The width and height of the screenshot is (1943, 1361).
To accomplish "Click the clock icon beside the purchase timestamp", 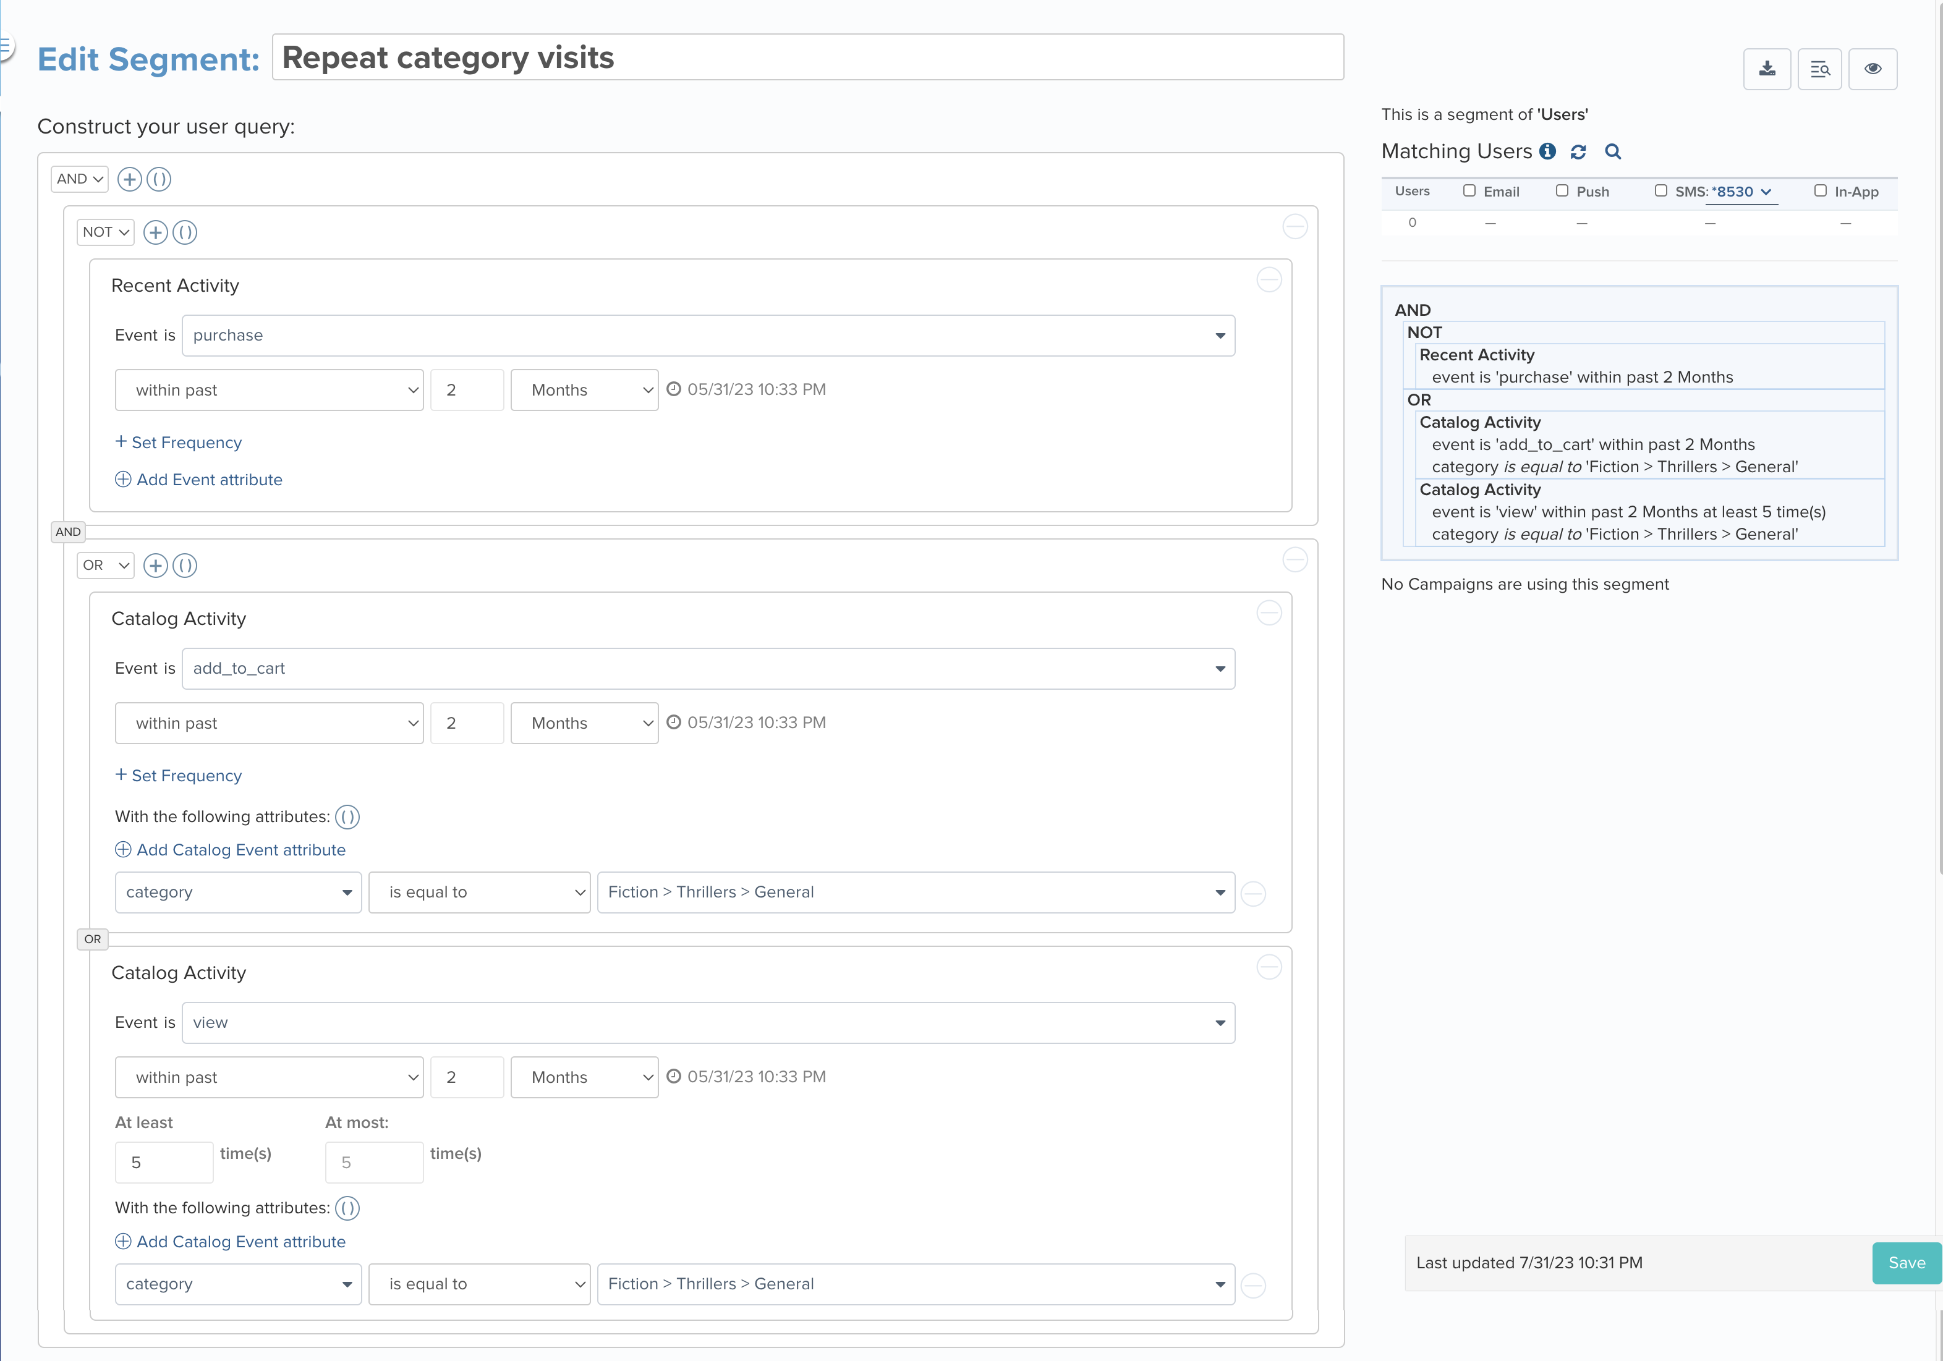I will (674, 388).
